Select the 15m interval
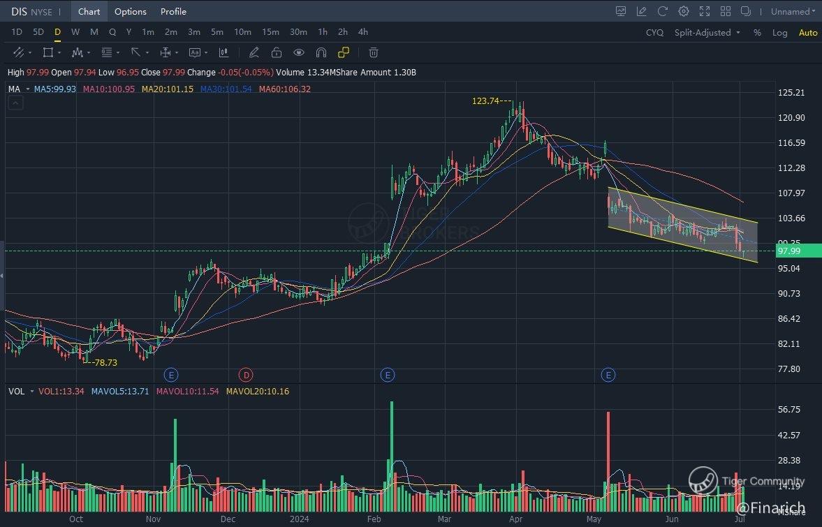This screenshot has width=822, height=527. click(x=270, y=32)
